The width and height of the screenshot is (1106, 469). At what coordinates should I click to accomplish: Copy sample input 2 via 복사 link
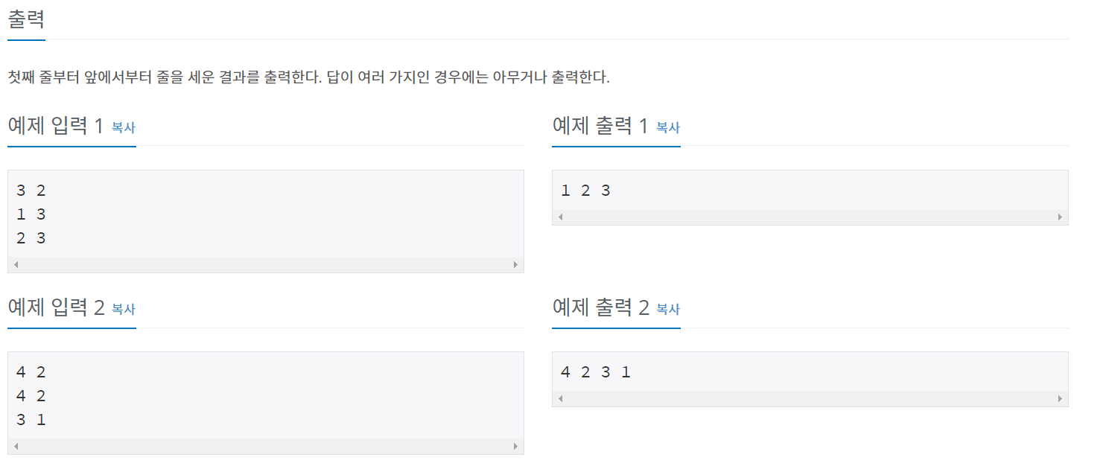click(124, 309)
